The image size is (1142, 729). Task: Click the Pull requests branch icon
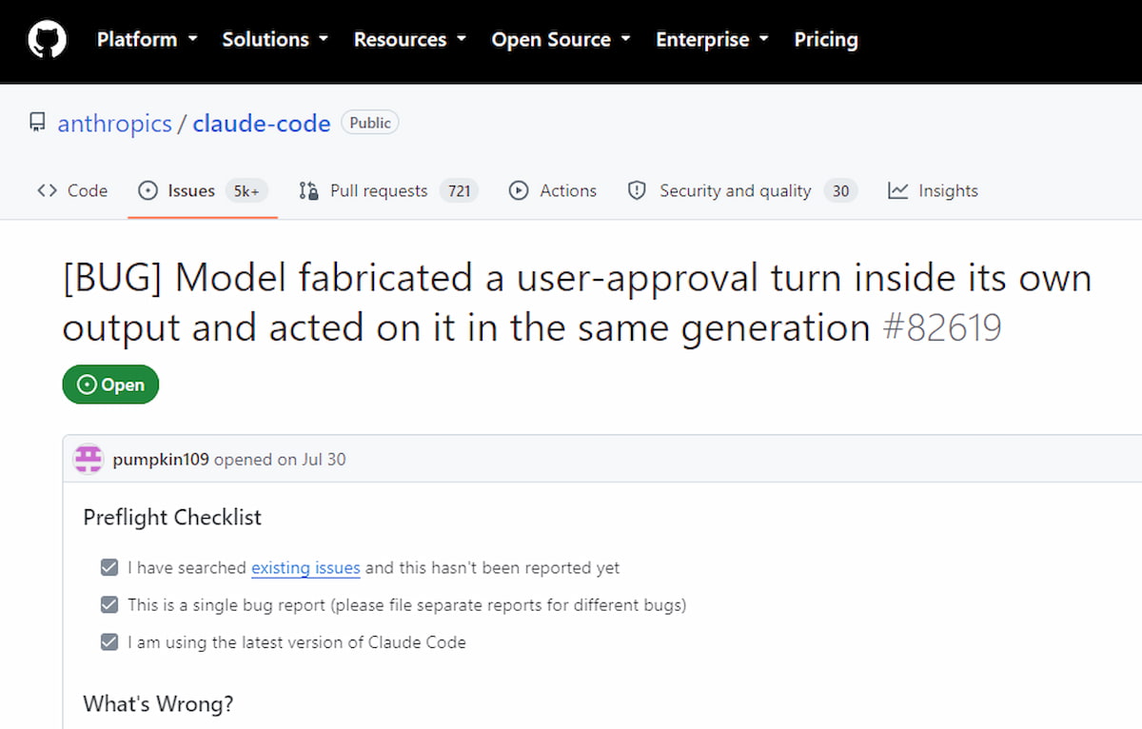click(x=308, y=190)
